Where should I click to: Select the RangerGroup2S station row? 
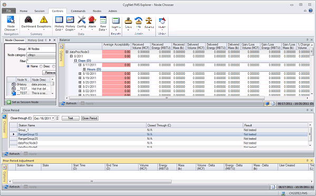pos(159,139)
